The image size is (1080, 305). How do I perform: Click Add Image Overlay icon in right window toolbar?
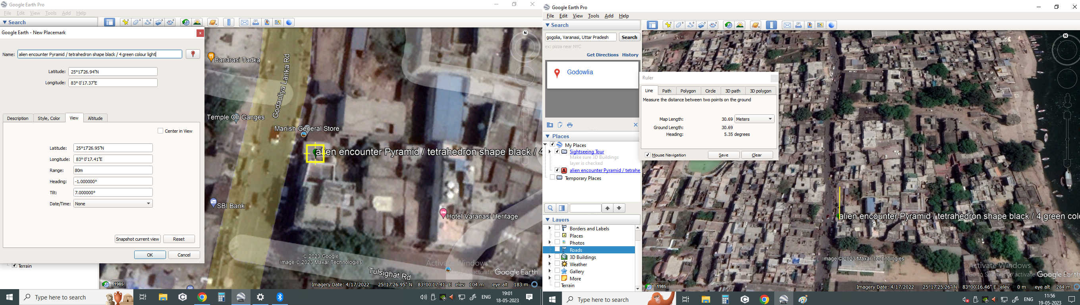point(702,25)
